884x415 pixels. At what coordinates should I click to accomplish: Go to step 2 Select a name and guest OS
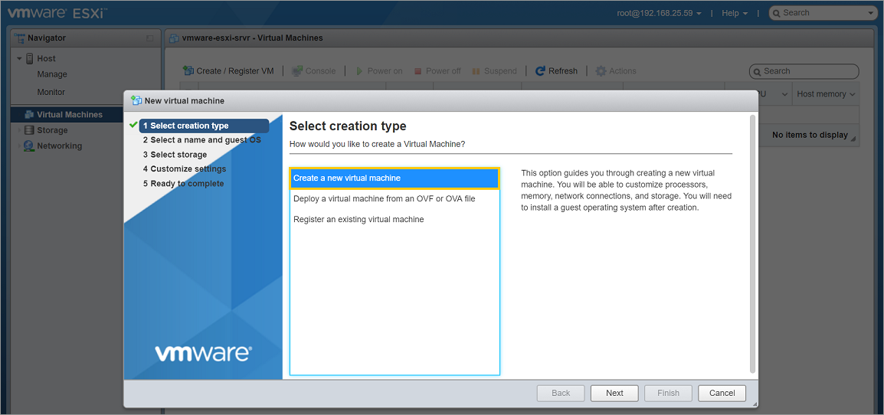click(201, 140)
